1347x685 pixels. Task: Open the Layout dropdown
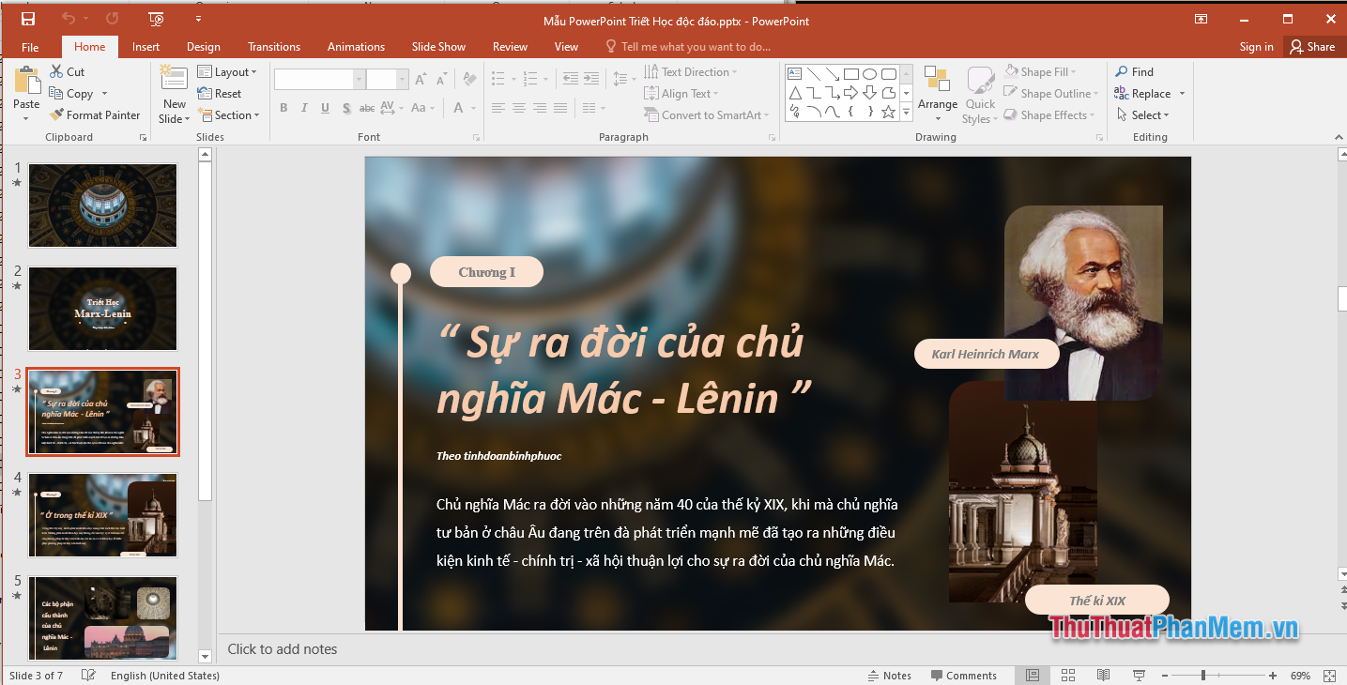(228, 70)
